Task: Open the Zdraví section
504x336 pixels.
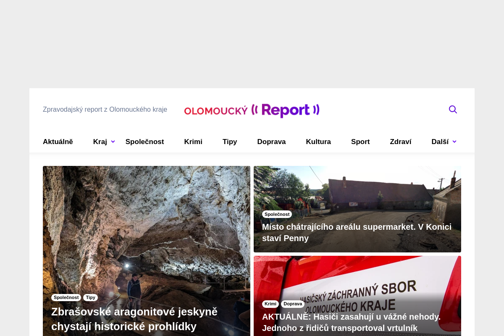Action: point(401,142)
